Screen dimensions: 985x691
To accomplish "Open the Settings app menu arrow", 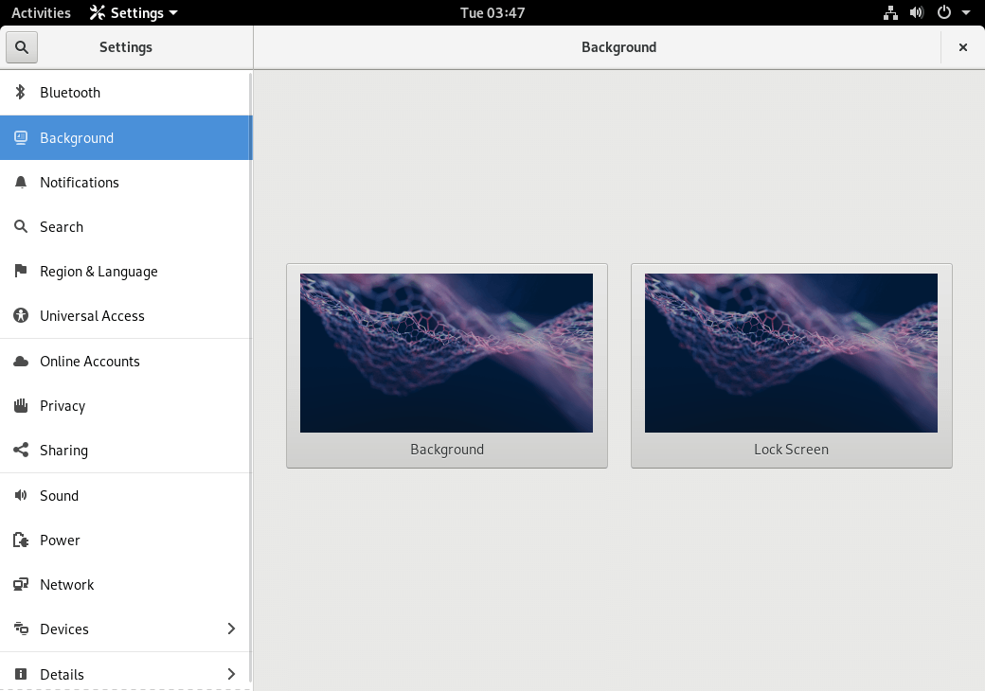I will [173, 12].
